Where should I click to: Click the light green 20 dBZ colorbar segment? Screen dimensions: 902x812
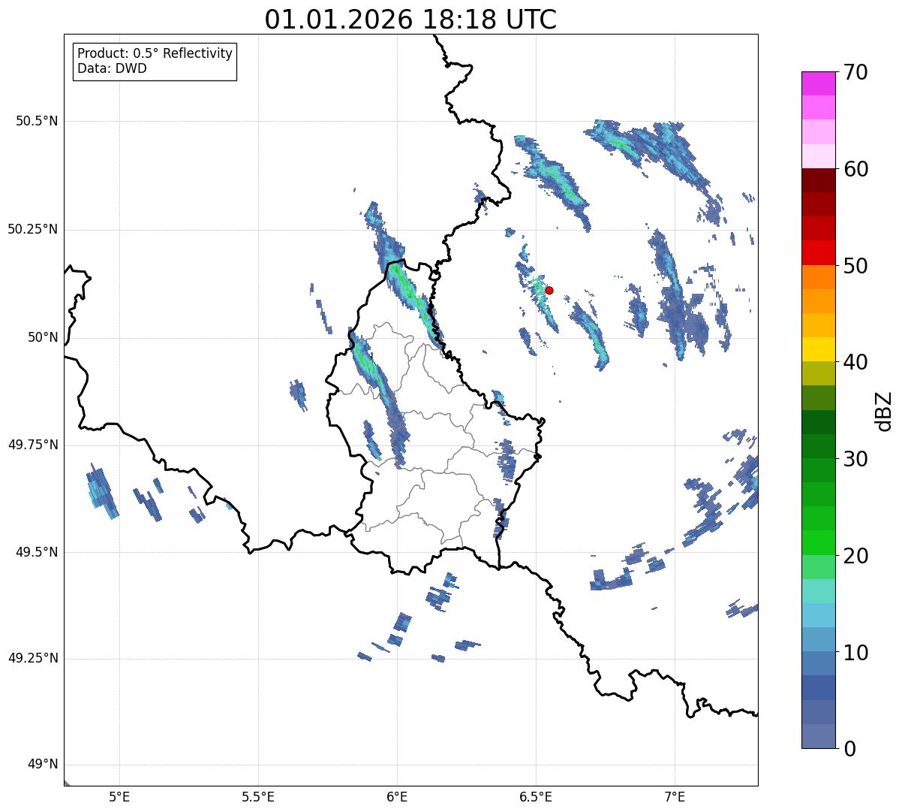pyautogui.click(x=818, y=567)
